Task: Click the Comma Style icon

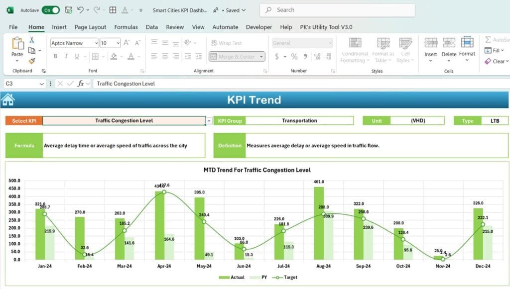Action: click(x=305, y=56)
